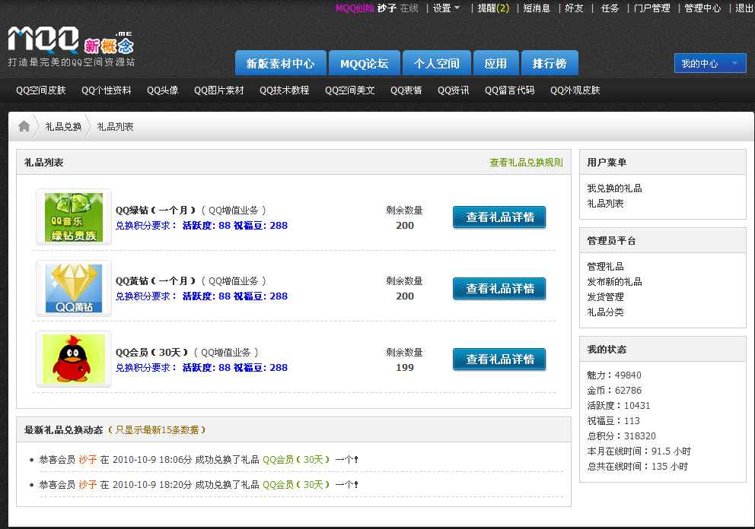Image resolution: width=755 pixels, height=529 pixels.
Task: Click 礼品列表 in the breadcrumb
Action: [116, 127]
